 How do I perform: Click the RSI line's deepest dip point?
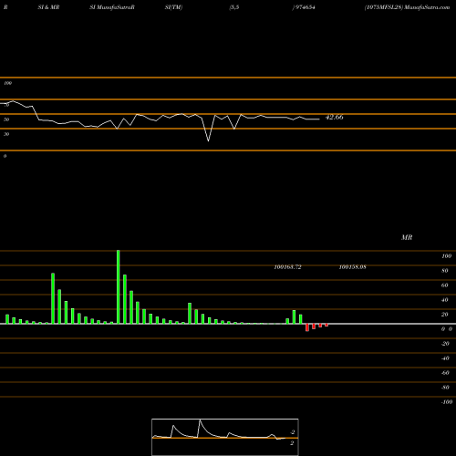tap(208, 141)
